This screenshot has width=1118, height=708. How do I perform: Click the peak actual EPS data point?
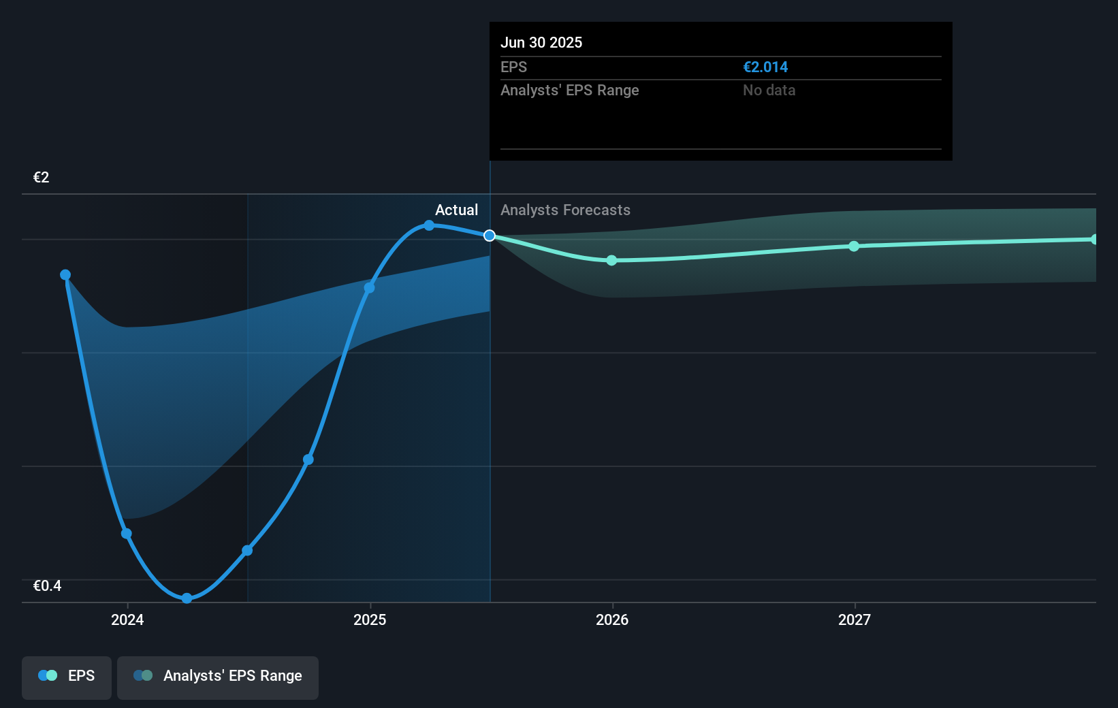[x=428, y=225]
